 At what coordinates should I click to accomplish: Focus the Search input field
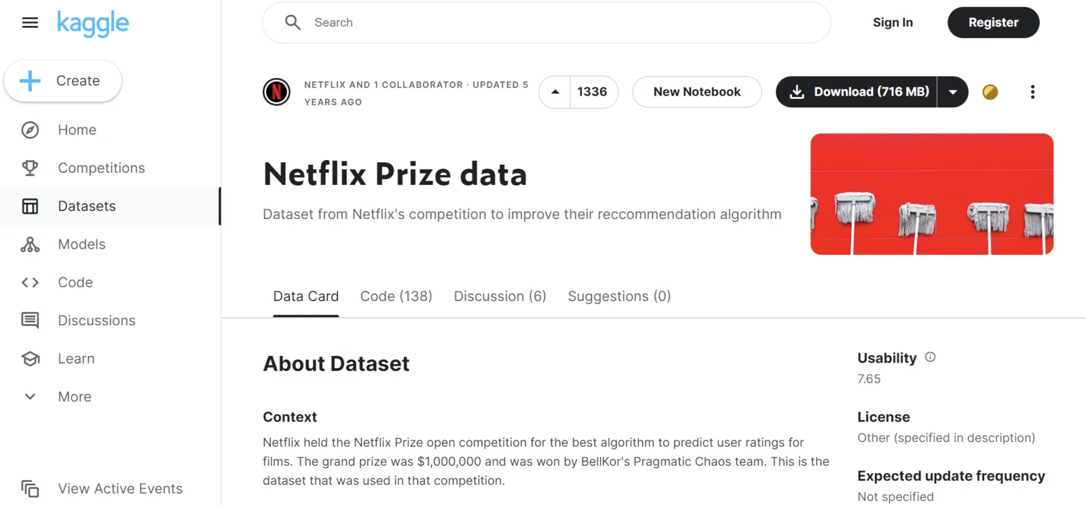pyautogui.click(x=546, y=22)
